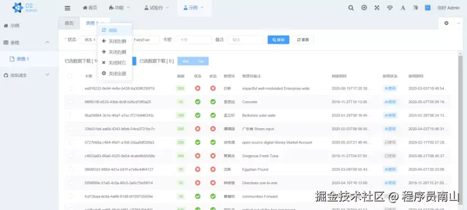
Task: Choose 关闭左侧 from the context menu
Action: tap(115, 41)
